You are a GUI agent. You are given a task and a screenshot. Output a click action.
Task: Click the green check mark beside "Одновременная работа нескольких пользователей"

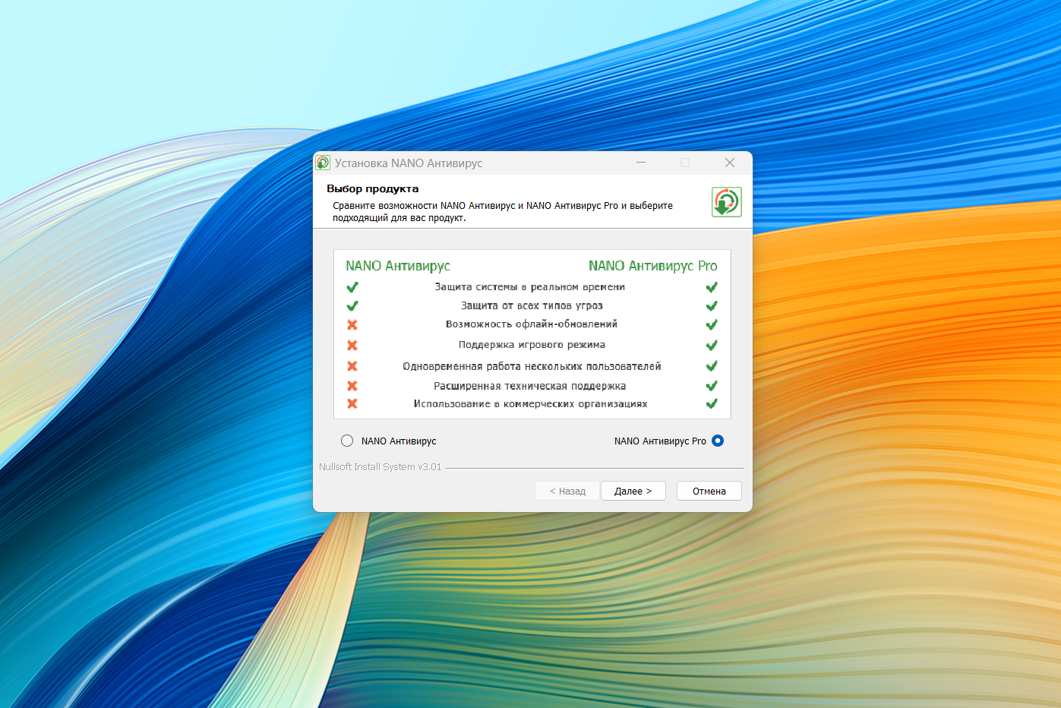pos(712,366)
